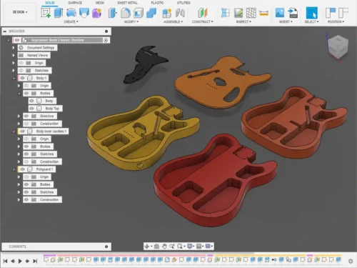The width and height of the screenshot is (357, 268).
Task: Collapse the Pickguard:1 node
Action: click(x=14, y=169)
